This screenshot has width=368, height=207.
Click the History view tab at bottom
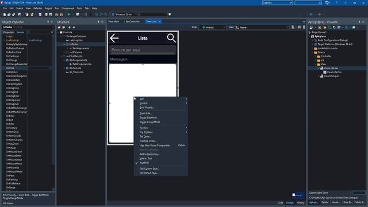pos(300,203)
